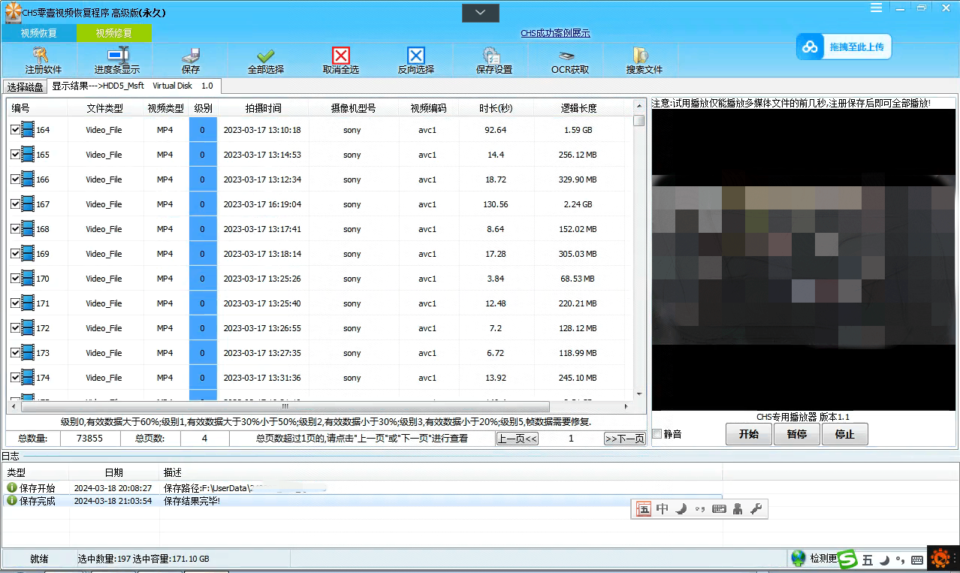960x573 pixels.
Task: Click the 摄像机型号 column header
Action: 353,108
